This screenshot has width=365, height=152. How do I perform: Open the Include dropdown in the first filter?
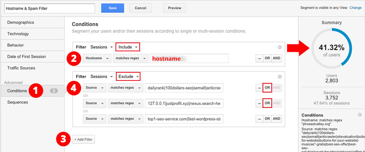[x=128, y=47]
